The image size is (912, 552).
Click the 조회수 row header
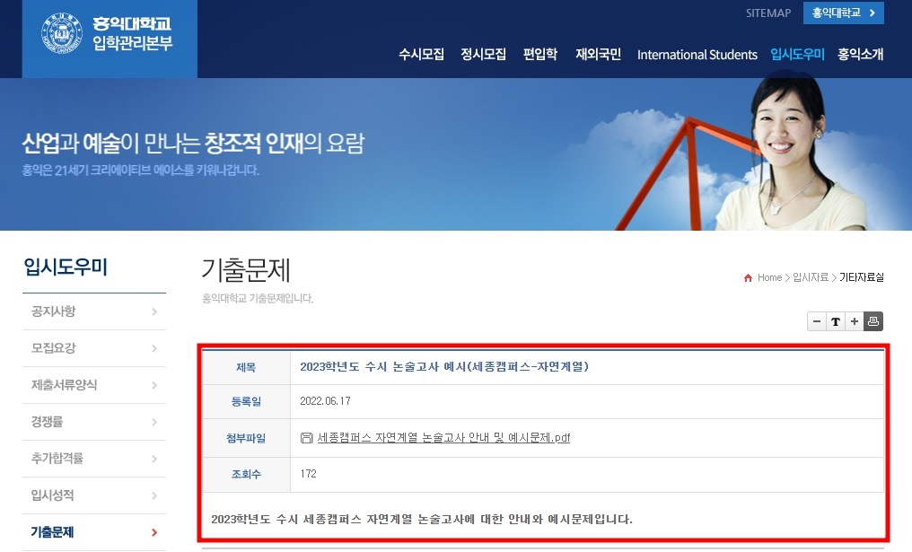[246, 475]
